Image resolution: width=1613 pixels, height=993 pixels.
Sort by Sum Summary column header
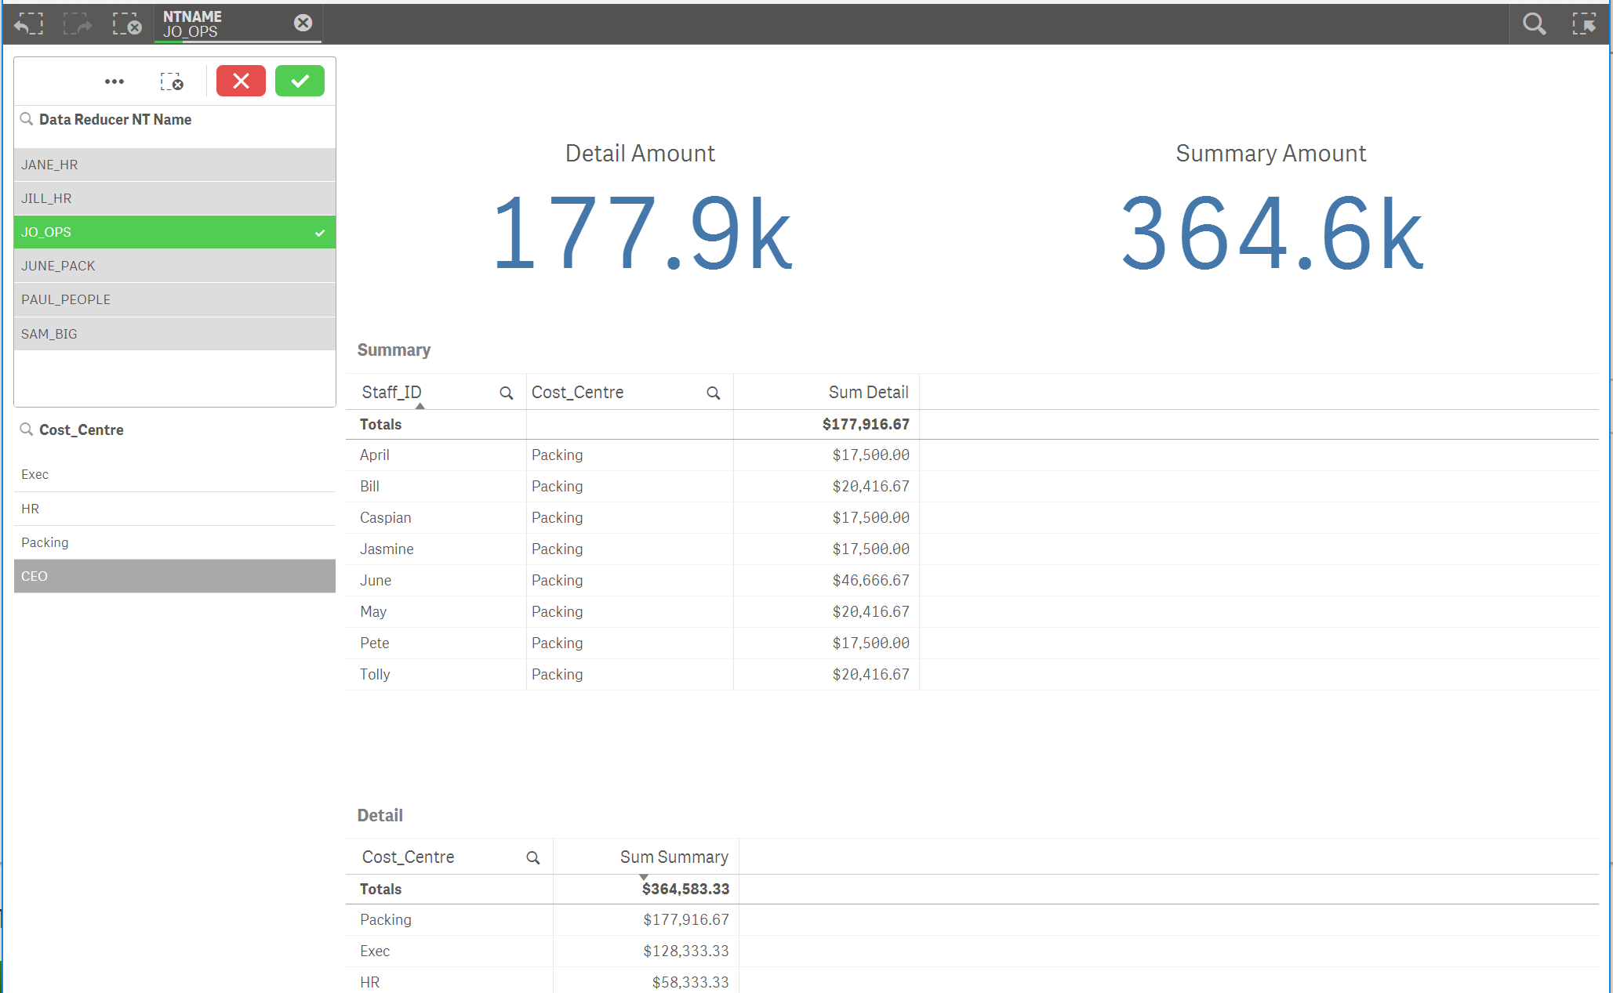click(674, 857)
